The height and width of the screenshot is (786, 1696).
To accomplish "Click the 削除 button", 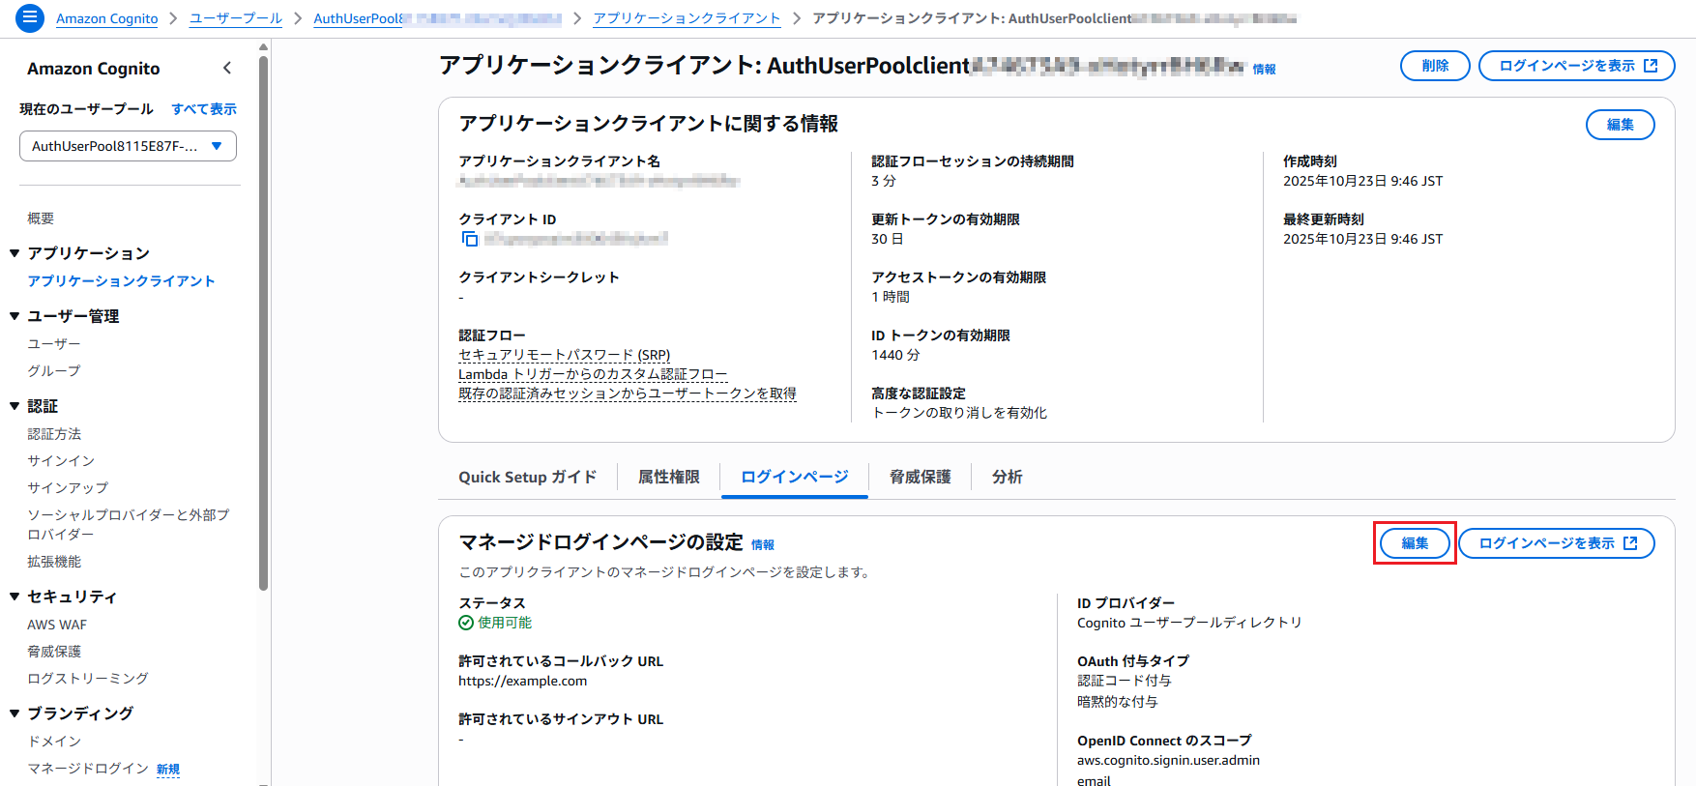I will (x=1435, y=66).
